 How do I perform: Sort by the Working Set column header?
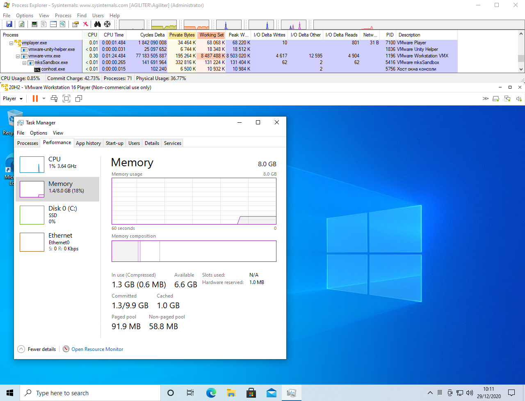211,35
